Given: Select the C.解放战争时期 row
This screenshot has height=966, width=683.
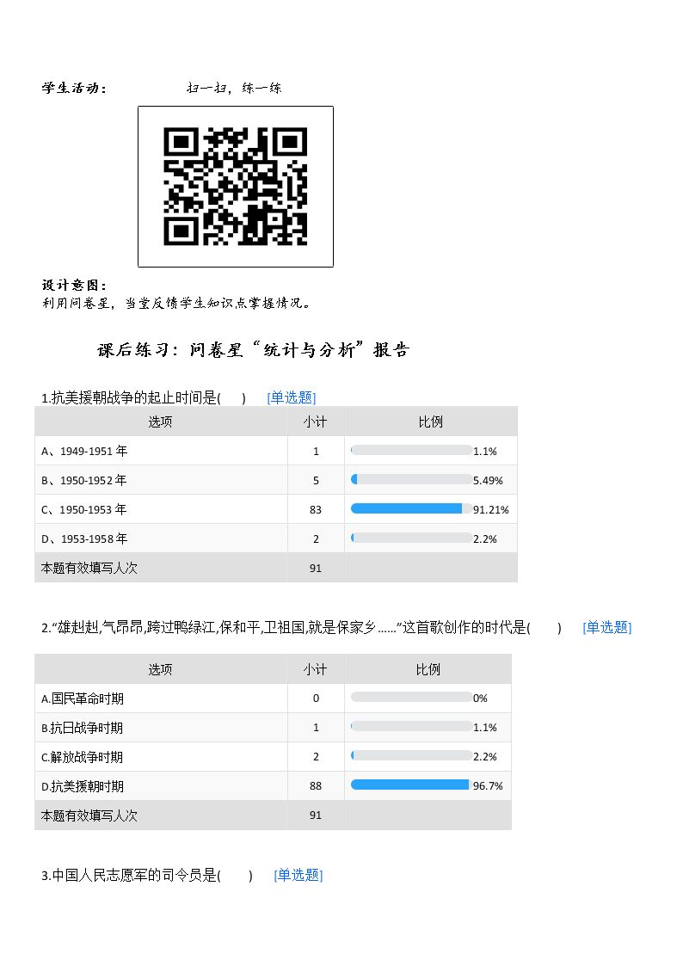Looking at the screenshot, I should (273, 756).
